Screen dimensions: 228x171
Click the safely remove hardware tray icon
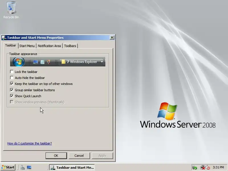(195, 168)
